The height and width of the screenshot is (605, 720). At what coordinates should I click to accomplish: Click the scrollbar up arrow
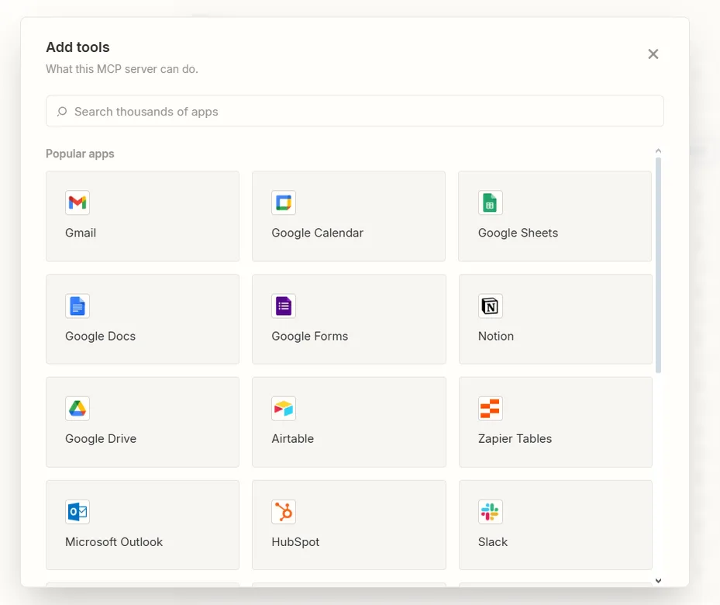658,150
